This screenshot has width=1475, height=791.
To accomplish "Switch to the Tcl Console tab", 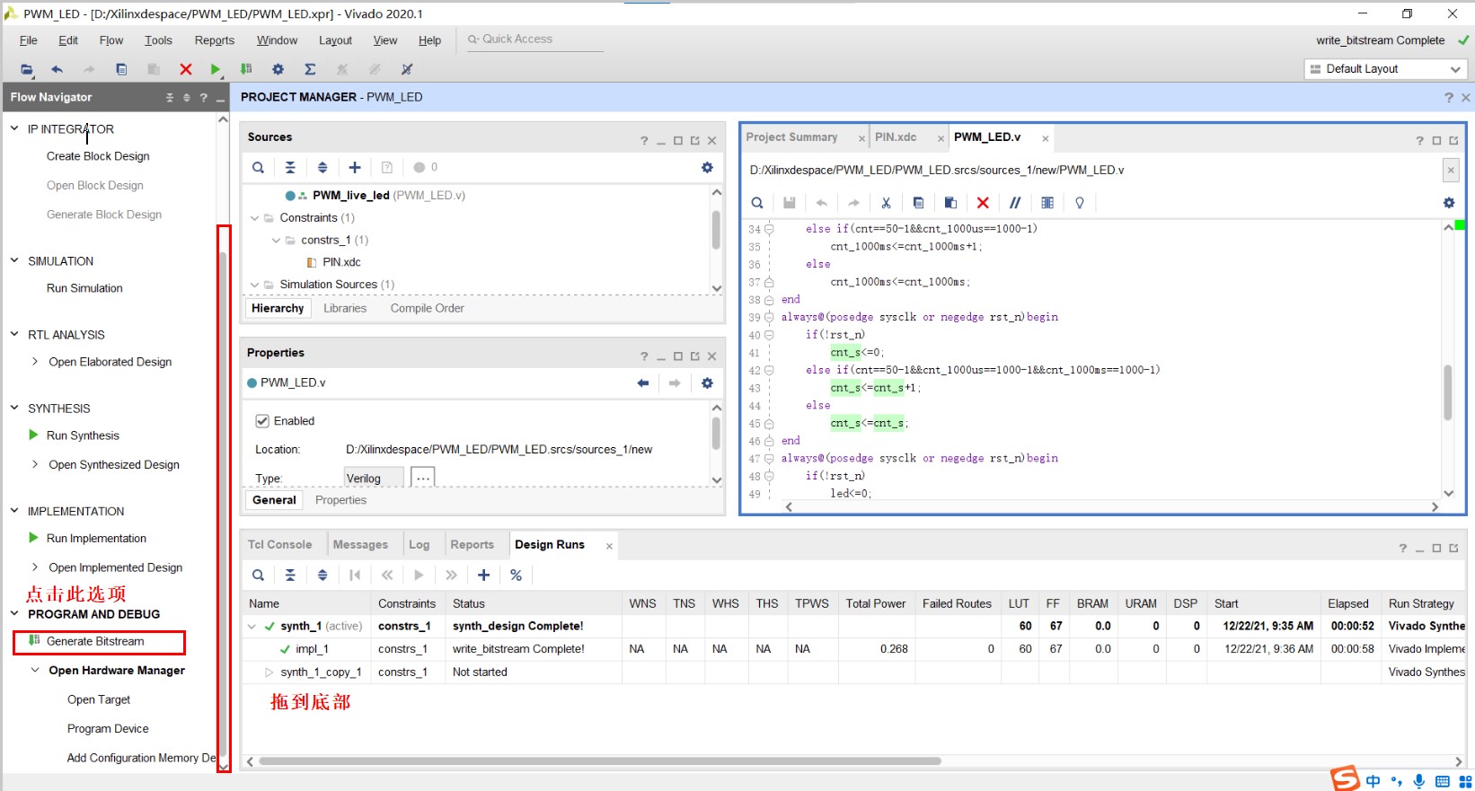I will pyautogui.click(x=279, y=545).
